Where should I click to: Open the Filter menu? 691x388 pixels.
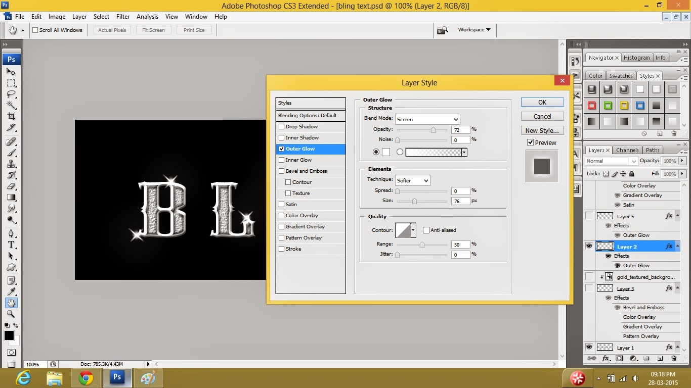pos(122,16)
